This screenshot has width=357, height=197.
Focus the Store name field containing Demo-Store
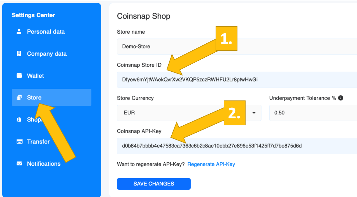coord(235,46)
